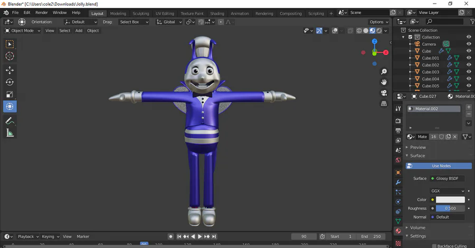
Task: Open the Object Data properties tab
Action: pyautogui.click(x=398, y=221)
